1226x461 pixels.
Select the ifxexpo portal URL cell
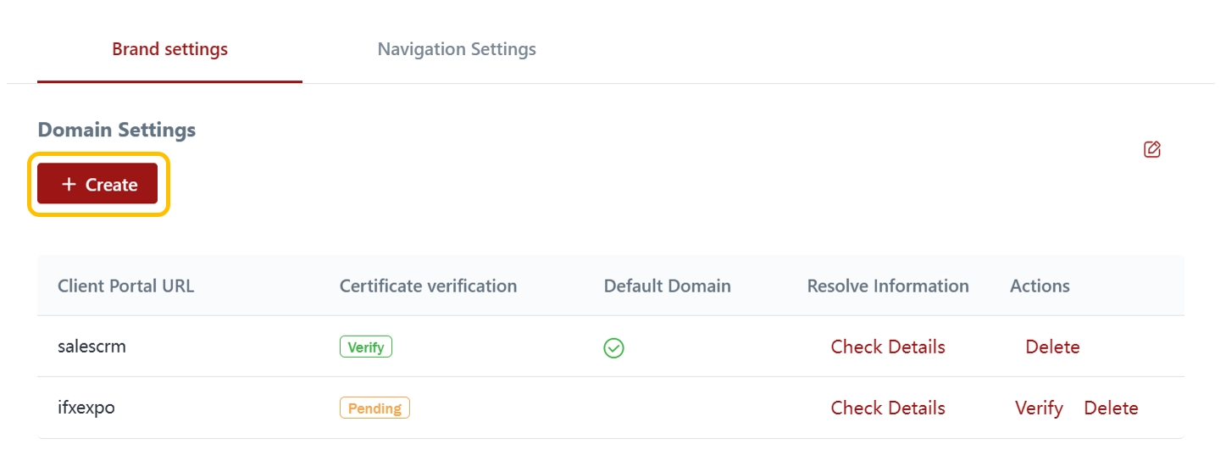86,408
